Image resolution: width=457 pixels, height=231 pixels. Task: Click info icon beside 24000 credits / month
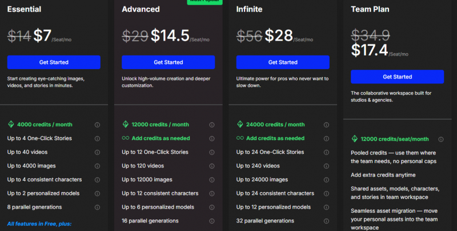pos(326,125)
